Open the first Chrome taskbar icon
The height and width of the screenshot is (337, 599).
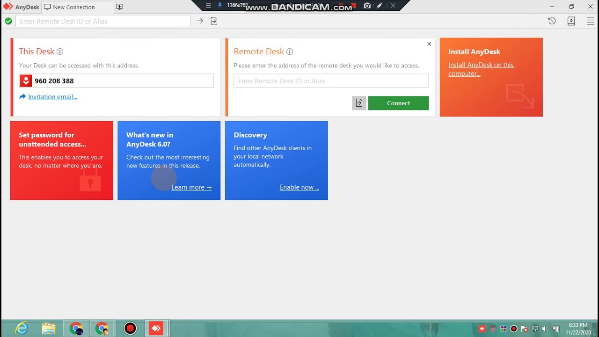pos(76,329)
